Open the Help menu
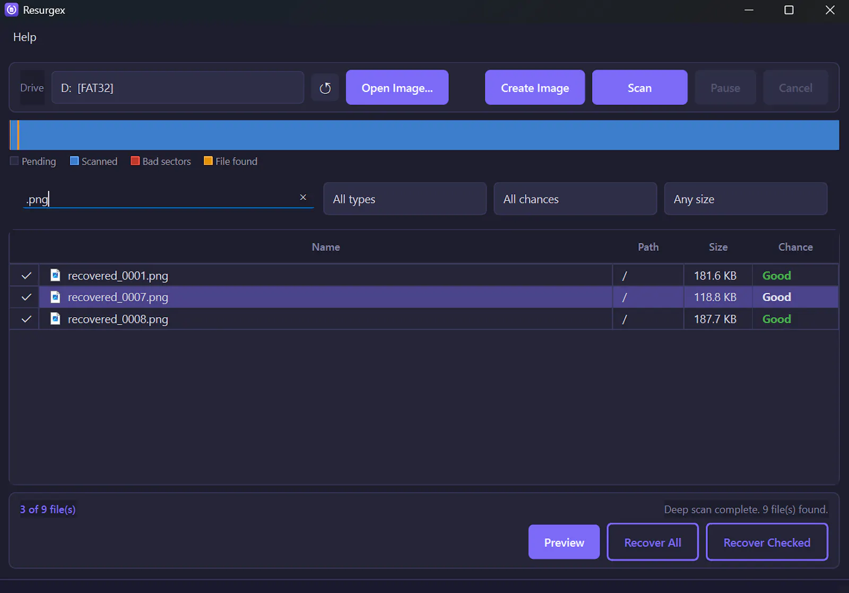 24,37
